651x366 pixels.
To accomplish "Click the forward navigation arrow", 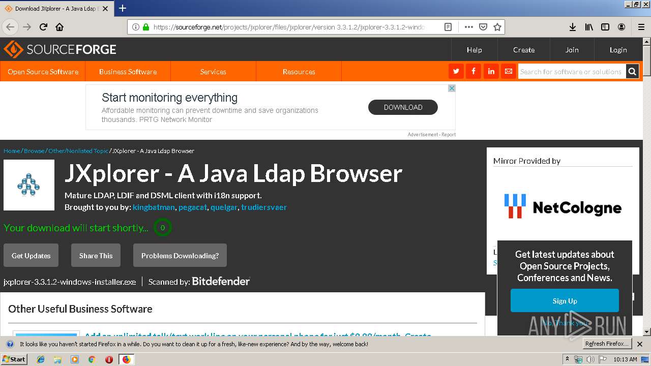I will [x=27, y=27].
